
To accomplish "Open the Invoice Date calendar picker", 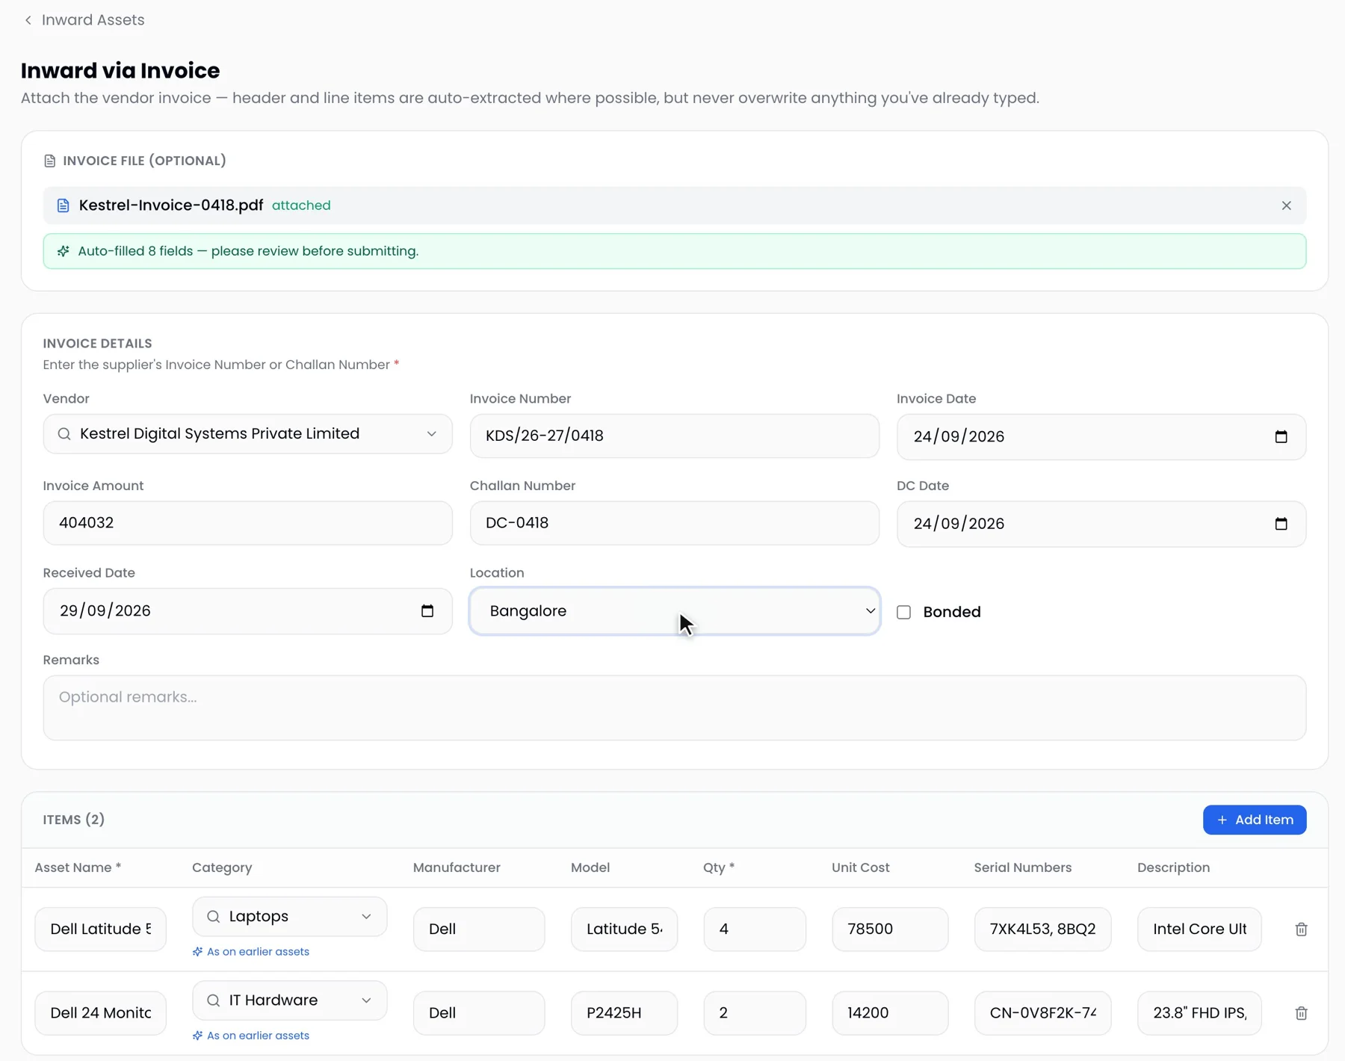I will tap(1281, 436).
